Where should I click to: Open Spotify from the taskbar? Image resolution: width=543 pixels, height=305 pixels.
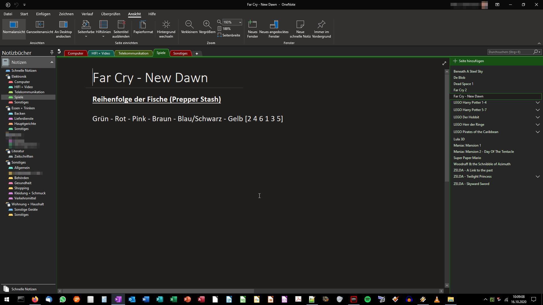coord(367,299)
